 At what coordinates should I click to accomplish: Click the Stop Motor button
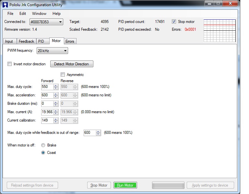click(99, 185)
